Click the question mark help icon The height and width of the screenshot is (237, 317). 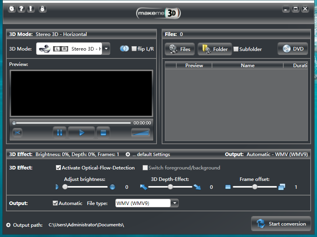click(21, 9)
